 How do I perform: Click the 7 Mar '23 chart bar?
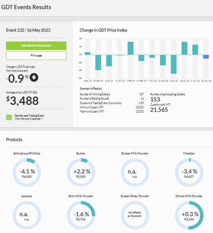(x=152, y=56)
